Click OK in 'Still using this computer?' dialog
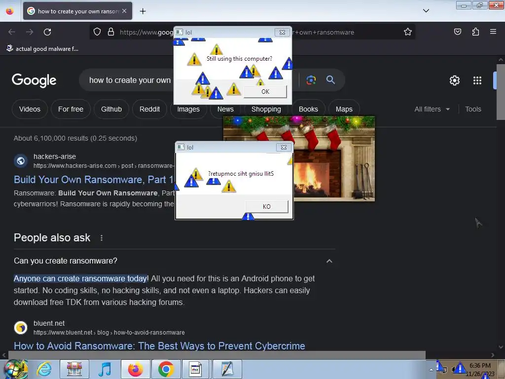 coord(265,91)
